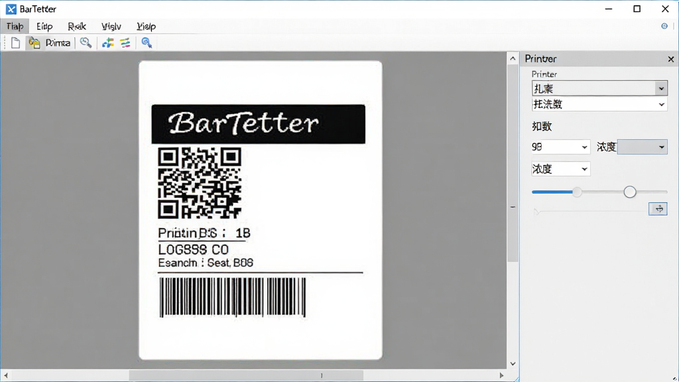Click the small blue-bordered button below the slider
The height and width of the screenshot is (382, 679).
[658, 209]
